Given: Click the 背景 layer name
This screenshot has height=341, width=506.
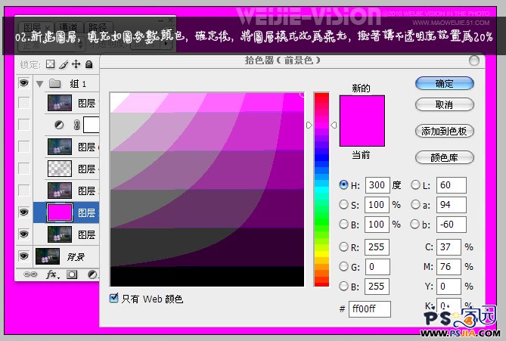Looking at the screenshot, I should [x=76, y=257].
